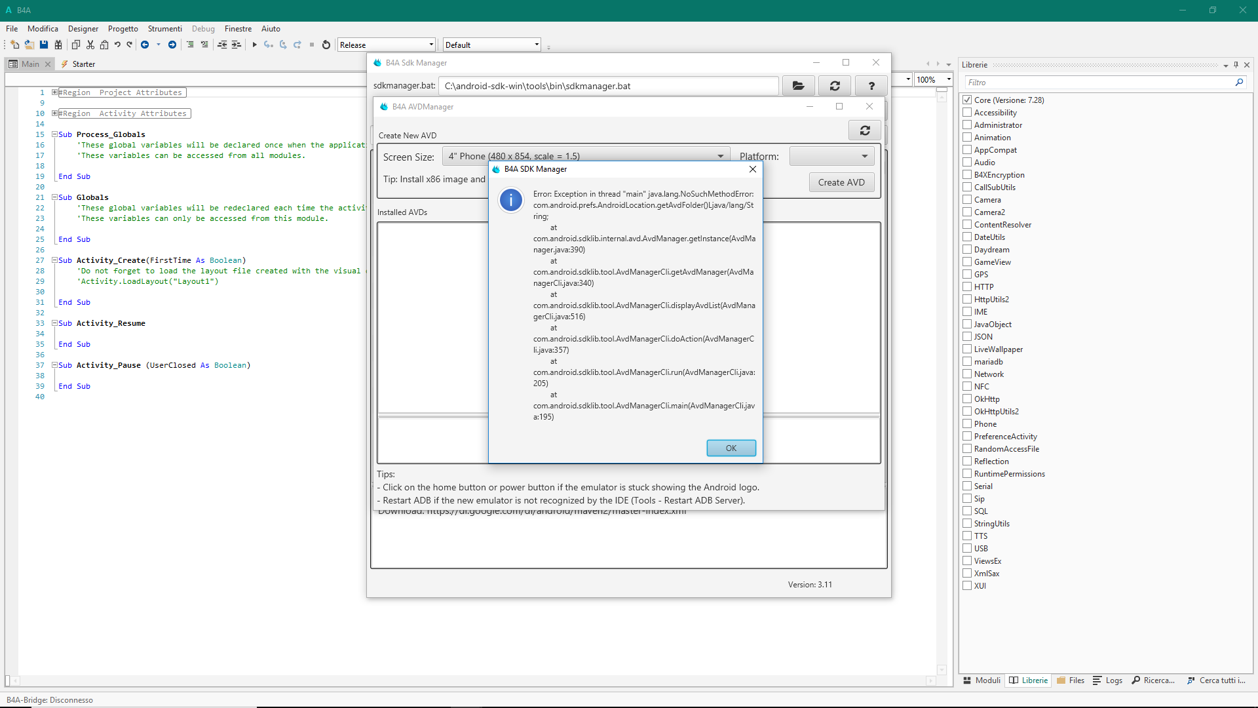Click the New file toolbar icon
Image resolution: width=1258 pixels, height=708 pixels.
point(14,45)
